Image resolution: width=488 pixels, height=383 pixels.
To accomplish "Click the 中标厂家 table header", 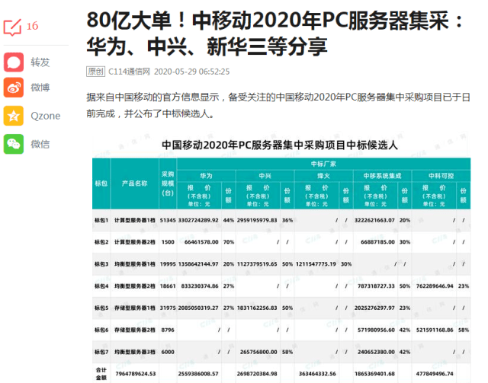I will (323, 164).
